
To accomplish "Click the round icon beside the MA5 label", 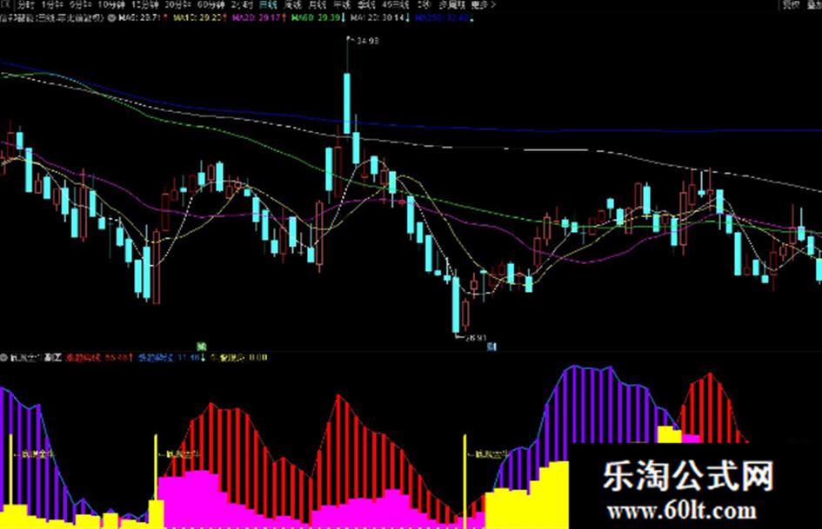I will pos(111,18).
